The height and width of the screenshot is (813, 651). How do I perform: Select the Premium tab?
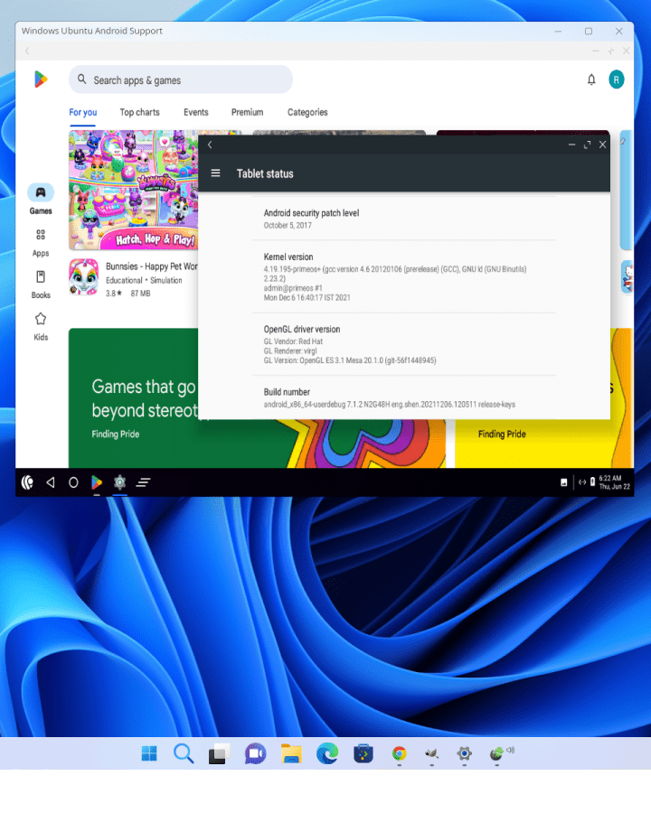click(x=247, y=113)
